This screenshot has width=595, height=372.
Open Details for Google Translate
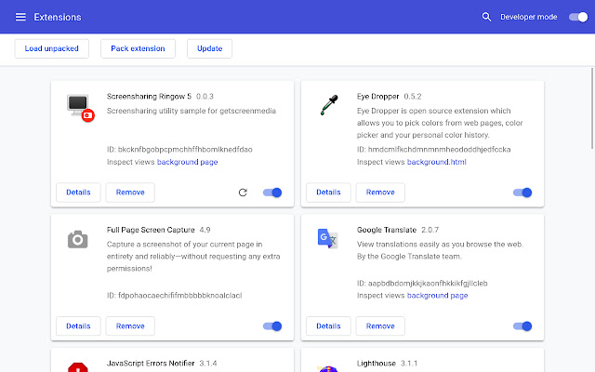pyautogui.click(x=328, y=326)
